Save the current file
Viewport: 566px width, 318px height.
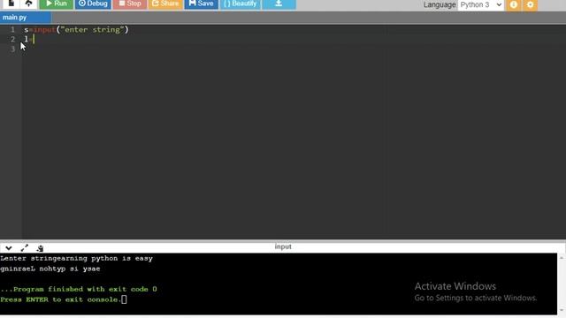tap(201, 4)
